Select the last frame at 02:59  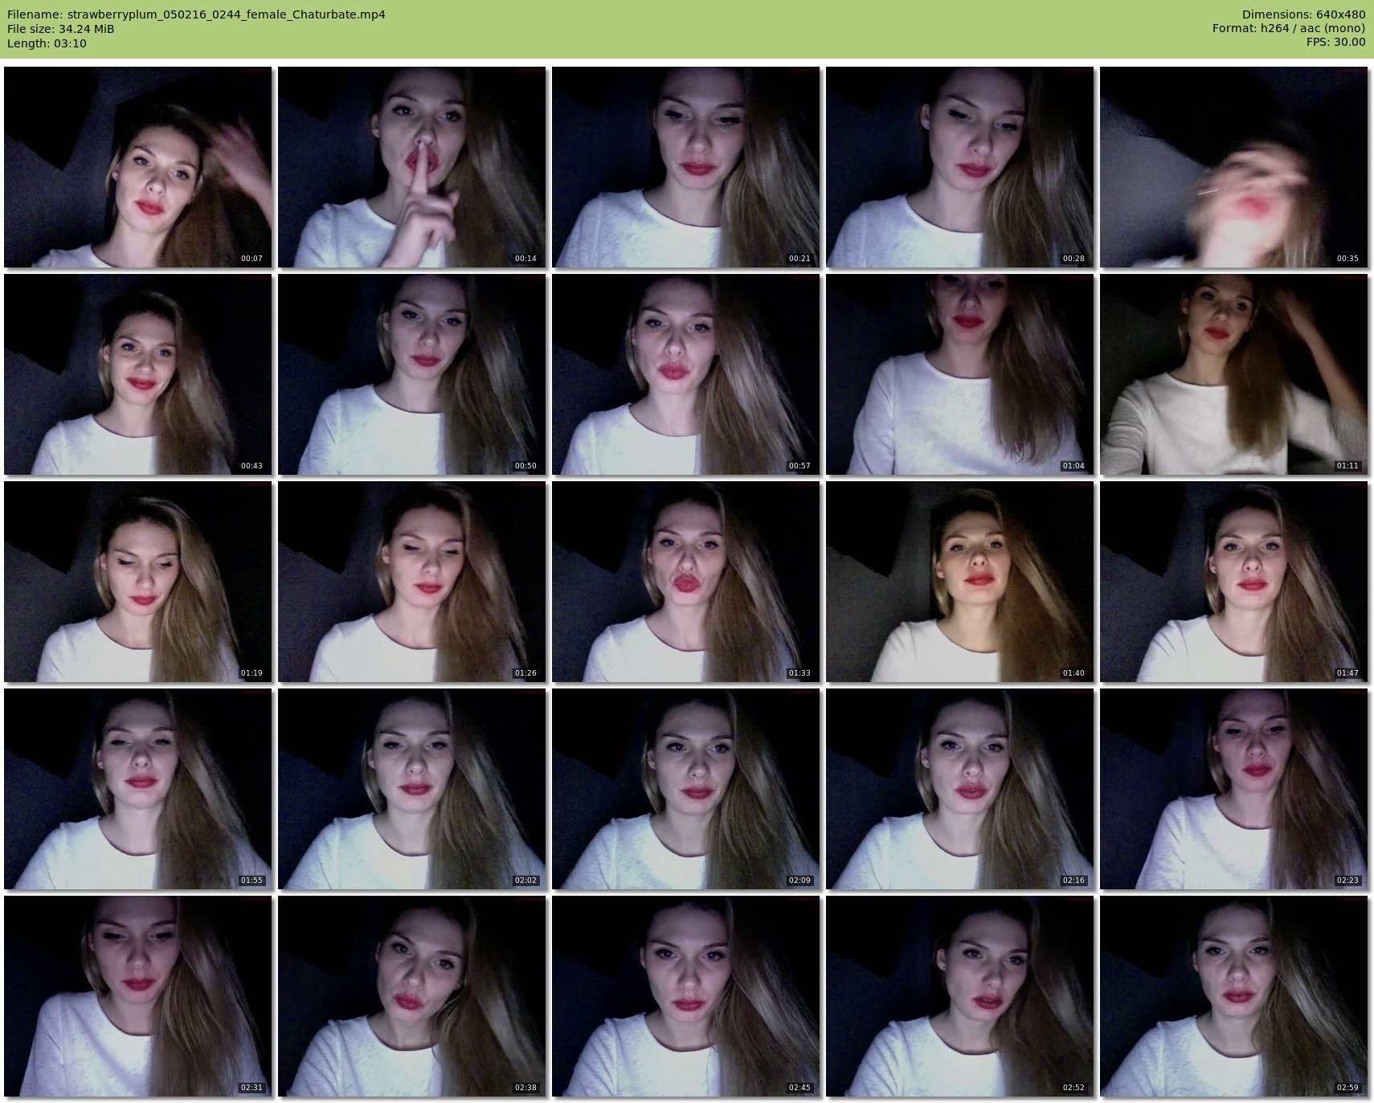point(1233,996)
